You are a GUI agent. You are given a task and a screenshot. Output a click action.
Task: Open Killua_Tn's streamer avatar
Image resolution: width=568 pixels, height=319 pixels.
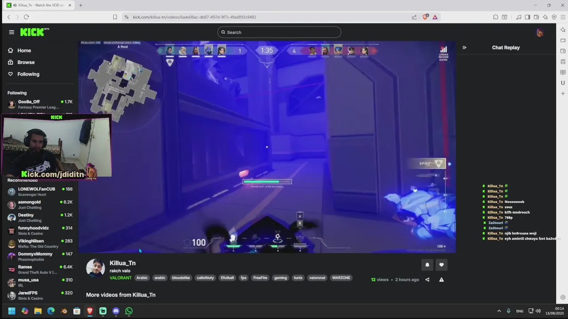click(95, 268)
